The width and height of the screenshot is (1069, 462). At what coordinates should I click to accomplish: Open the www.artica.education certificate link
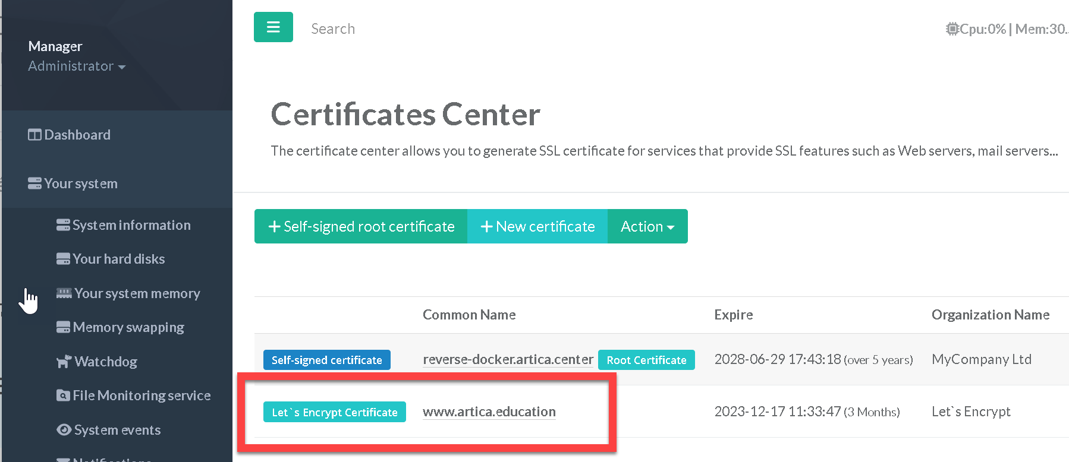coord(489,412)
